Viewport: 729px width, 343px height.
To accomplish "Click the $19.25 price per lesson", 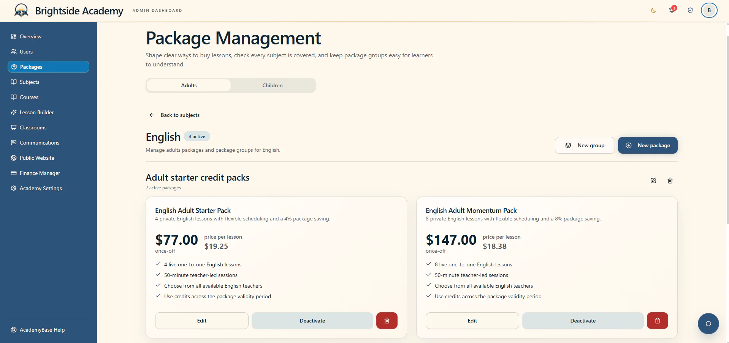I will point(216,246).
